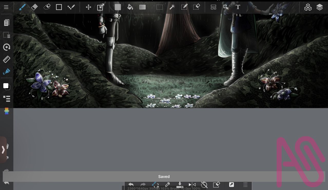328x190 pixels.
Task: Pick the Gradient tool
Action: [x=142, y=7]
